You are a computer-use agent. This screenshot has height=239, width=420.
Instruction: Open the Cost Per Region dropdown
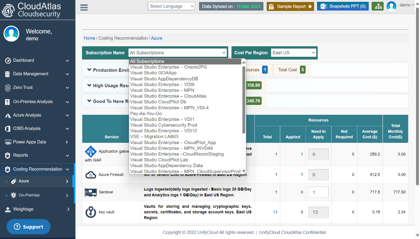(x=294, y=53)
